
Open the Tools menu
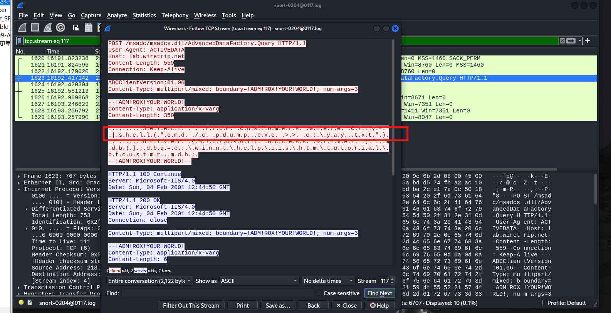point(228,15)
